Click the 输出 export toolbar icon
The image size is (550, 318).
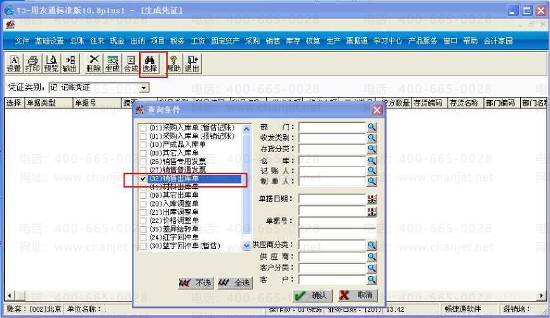click(70, 64)
